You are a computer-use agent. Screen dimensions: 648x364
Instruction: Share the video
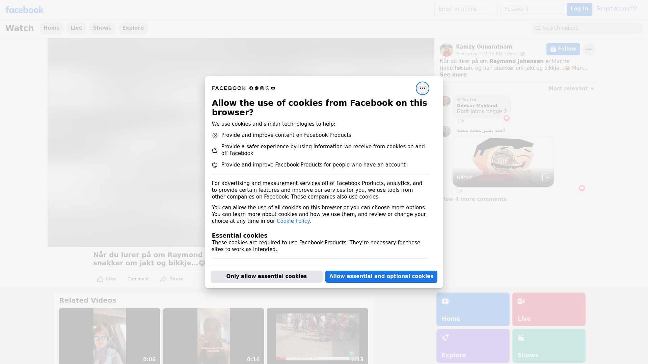(172, 279)
